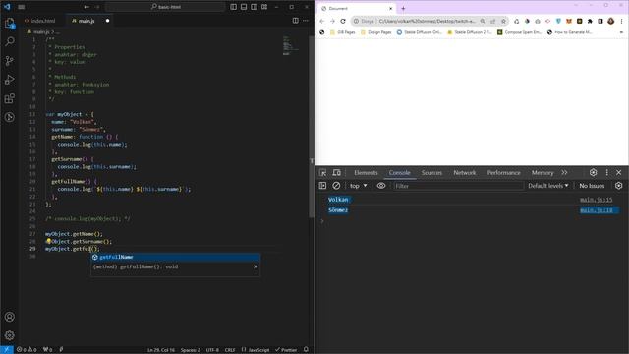The height and width of the screenshot is (354, 629).
Task: Go back in VS Code navigation
Action: coord(86,7)
